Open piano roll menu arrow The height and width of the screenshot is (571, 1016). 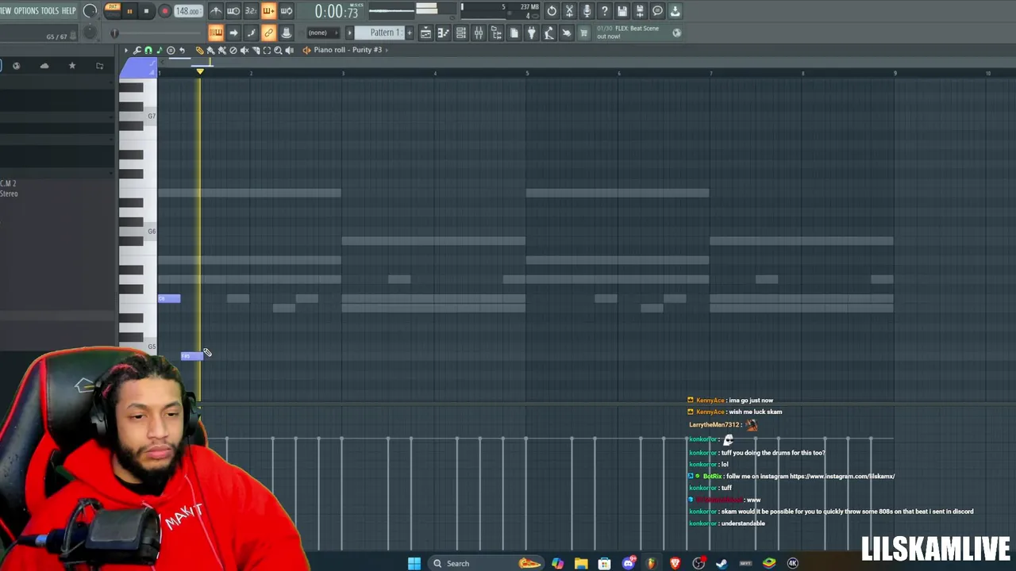[x=126, y=50]
